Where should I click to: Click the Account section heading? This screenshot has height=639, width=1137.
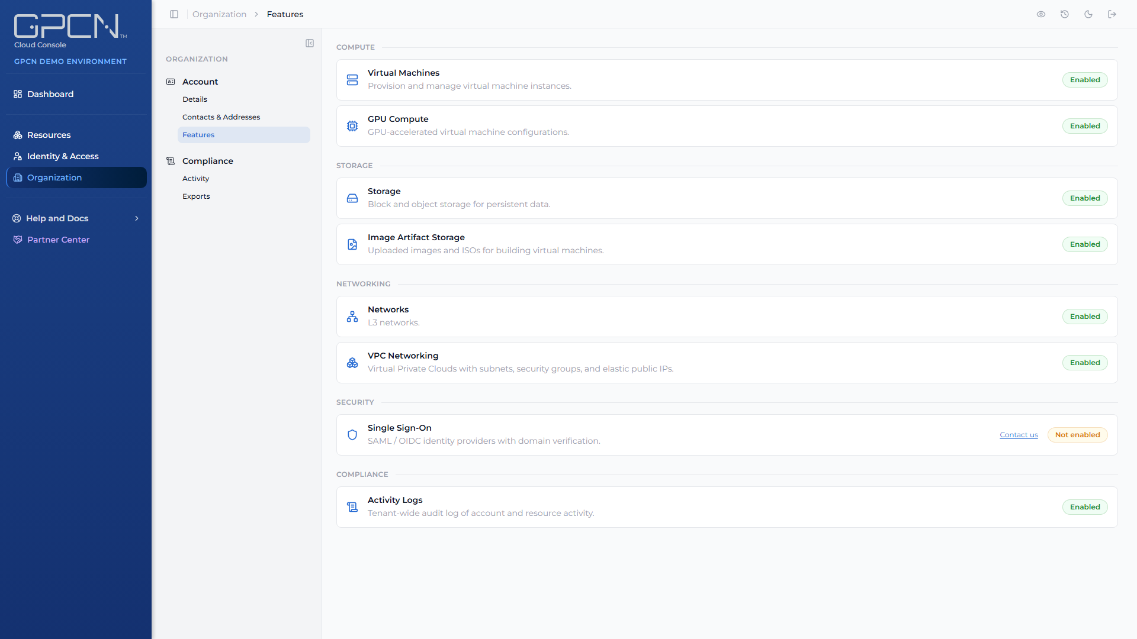200,82
